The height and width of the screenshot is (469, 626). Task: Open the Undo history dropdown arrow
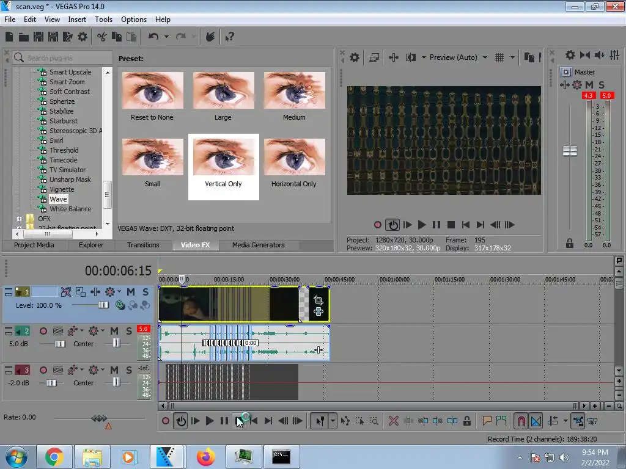click(166, 37)
